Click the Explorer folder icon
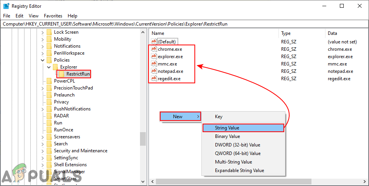Viewport: 369px width, 186px height. click(x=56, y=67)
